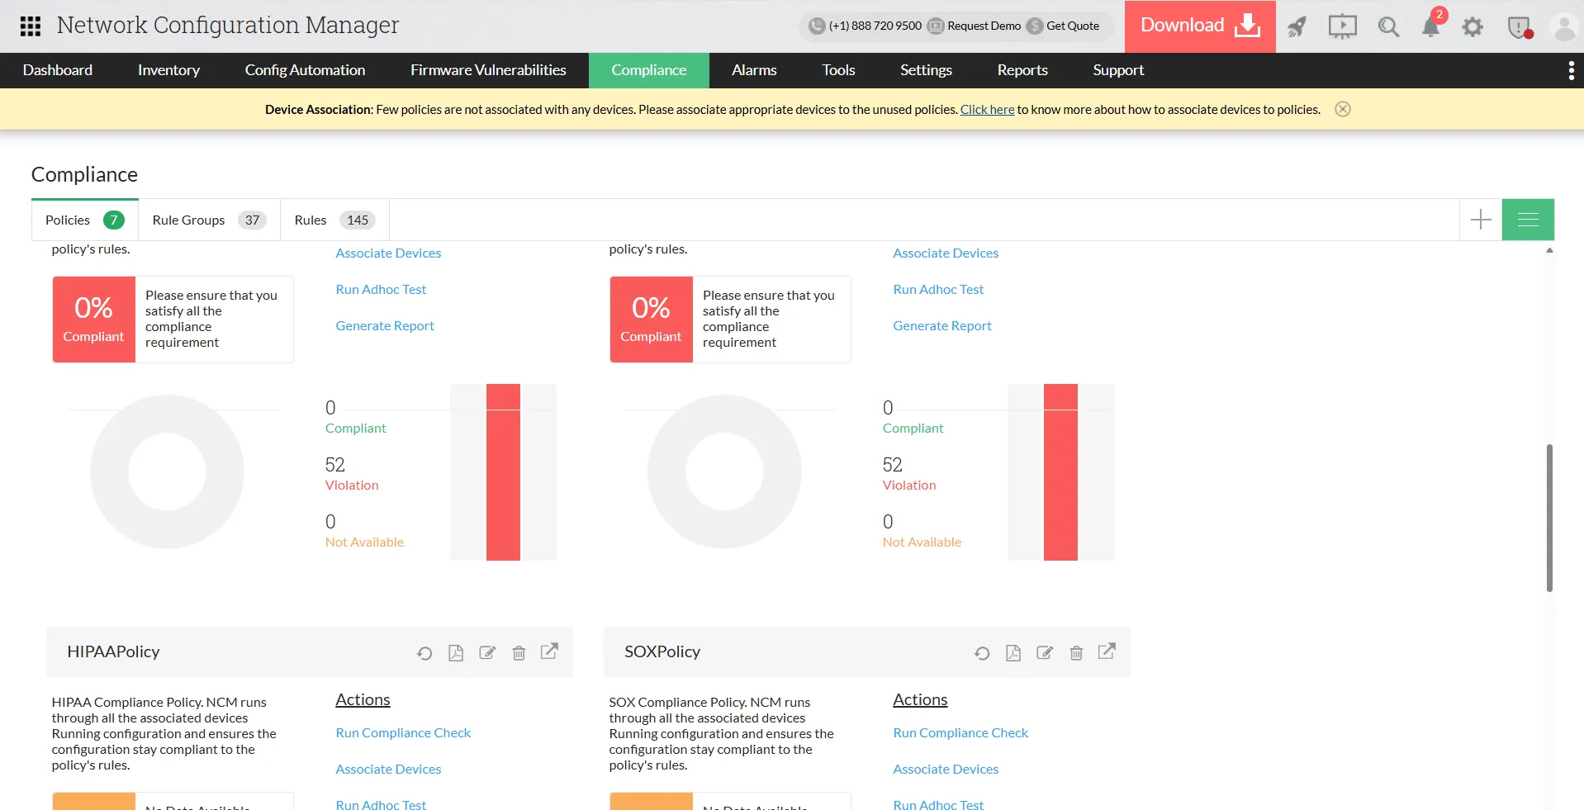Edit the HIPAAPolicy
The width and height of the screenshot is (1584, 810).
pos(487,653)
